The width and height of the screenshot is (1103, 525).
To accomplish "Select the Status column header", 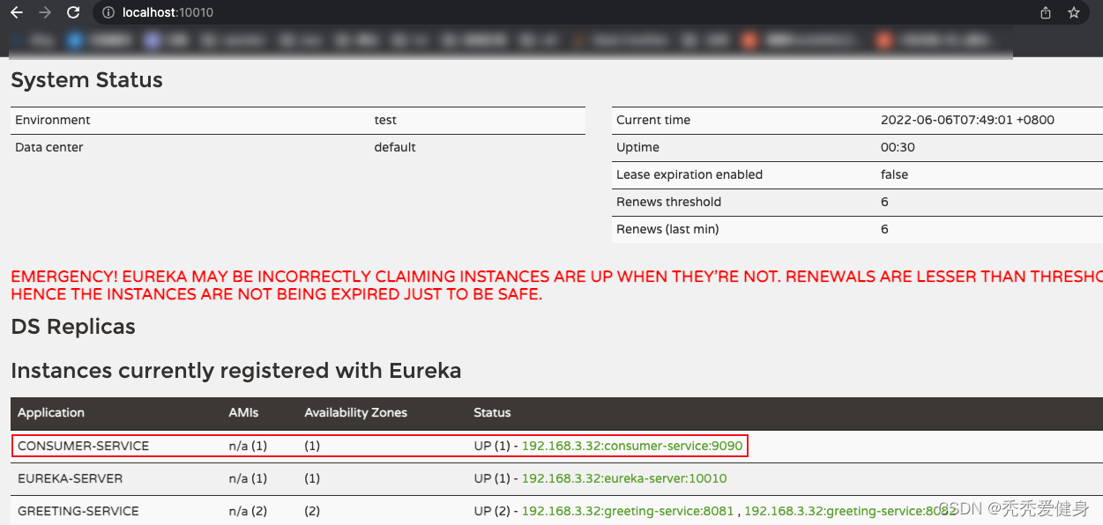I will tap(492, 412).
